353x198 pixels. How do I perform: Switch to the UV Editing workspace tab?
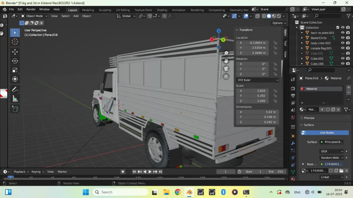pos(123,10)
